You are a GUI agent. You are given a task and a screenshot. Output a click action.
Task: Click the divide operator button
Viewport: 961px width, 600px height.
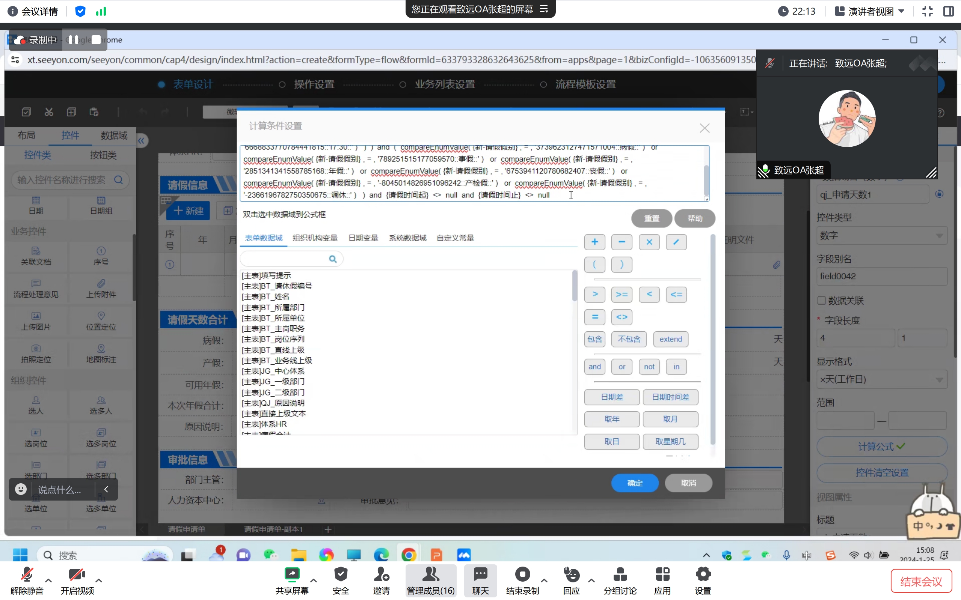click(676, 242)
